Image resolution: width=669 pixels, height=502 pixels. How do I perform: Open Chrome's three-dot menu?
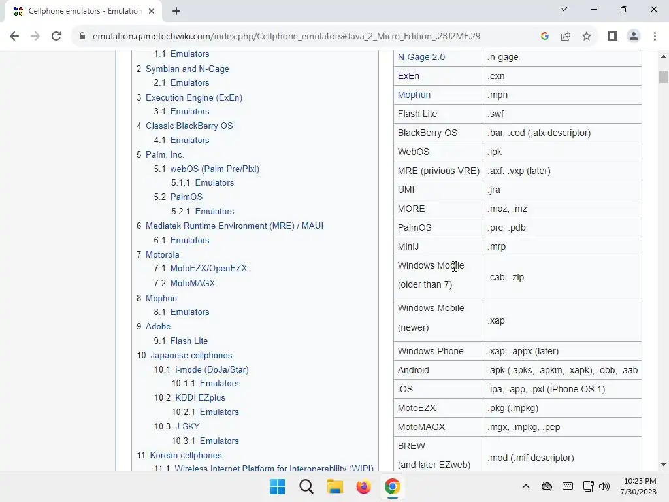click(x=655, y=37)
